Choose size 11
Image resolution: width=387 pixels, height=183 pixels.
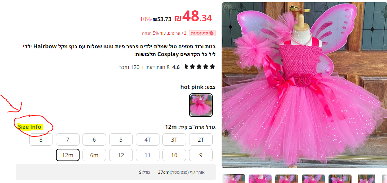click(x=148, y=155)
